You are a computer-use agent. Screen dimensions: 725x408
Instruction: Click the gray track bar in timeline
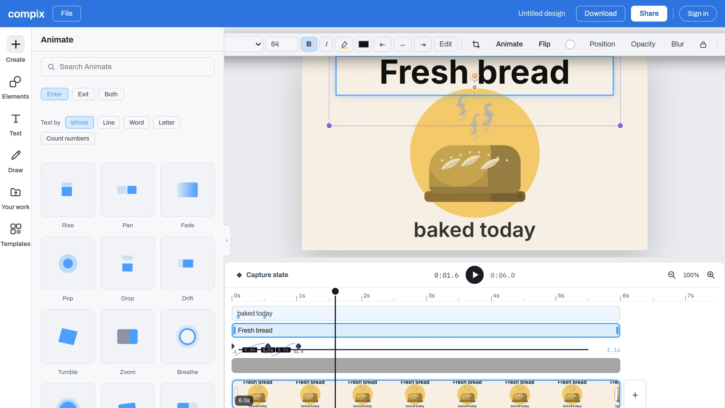coord(426,365)
